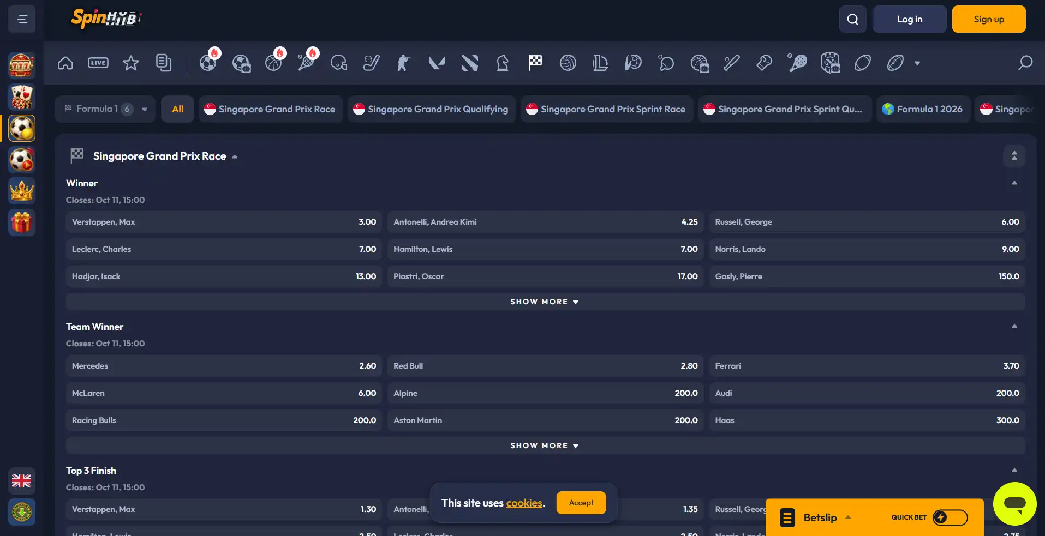The height and width of the screenshot is (536, 1045).
Task: Select the American football helmet icon
Action: pyautogui.click(x=339, y=63)
